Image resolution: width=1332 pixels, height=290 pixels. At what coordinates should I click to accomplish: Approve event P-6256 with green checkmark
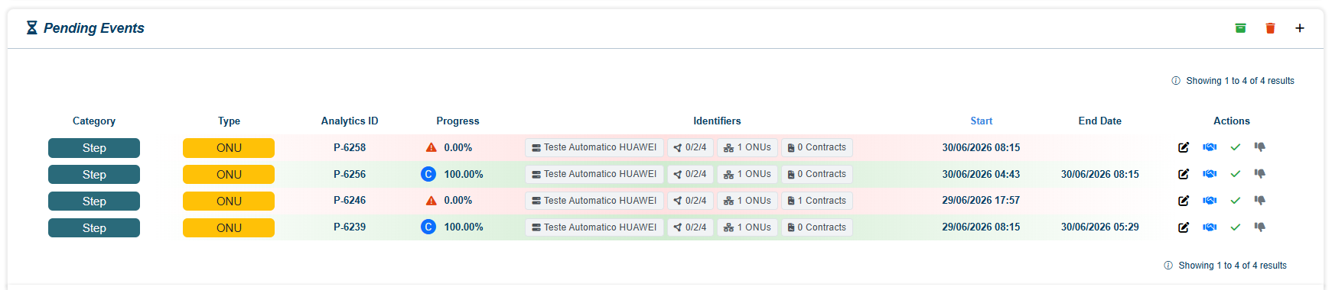[x=1235, y=174]
